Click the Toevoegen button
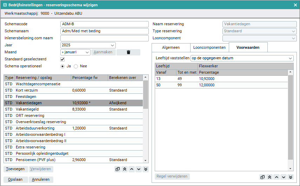The width and height of the screenshot is (300, 186). coord(15,169)
